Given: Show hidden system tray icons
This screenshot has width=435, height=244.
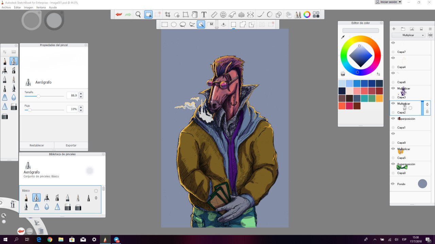Looking at the screenshot, I should pyautogui.click(x=375, y=240).
